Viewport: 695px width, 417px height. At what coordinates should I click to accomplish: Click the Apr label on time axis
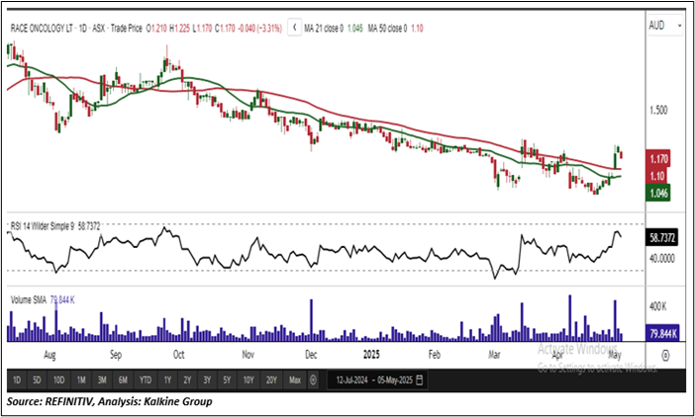pyautogui.click(x=557, y=355)
